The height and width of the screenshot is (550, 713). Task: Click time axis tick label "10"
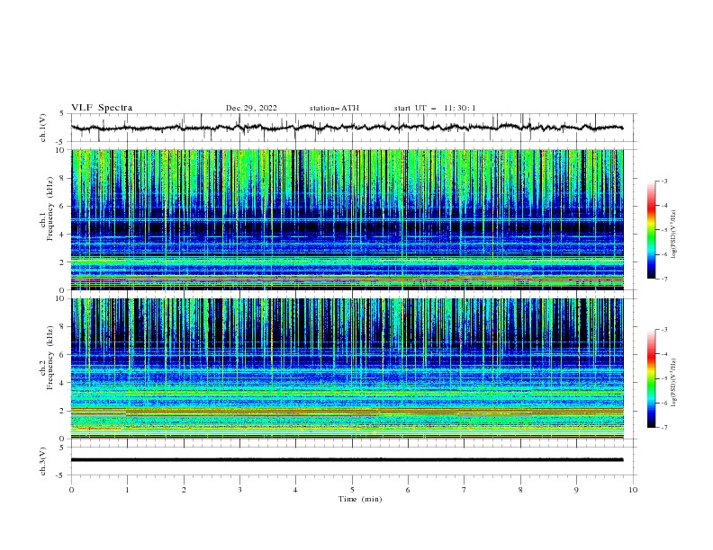point(633,490)
